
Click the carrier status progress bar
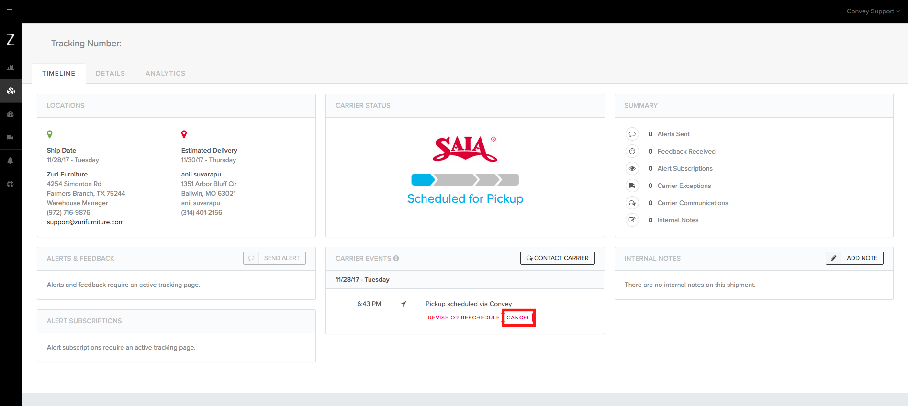[x=465, y=180]
